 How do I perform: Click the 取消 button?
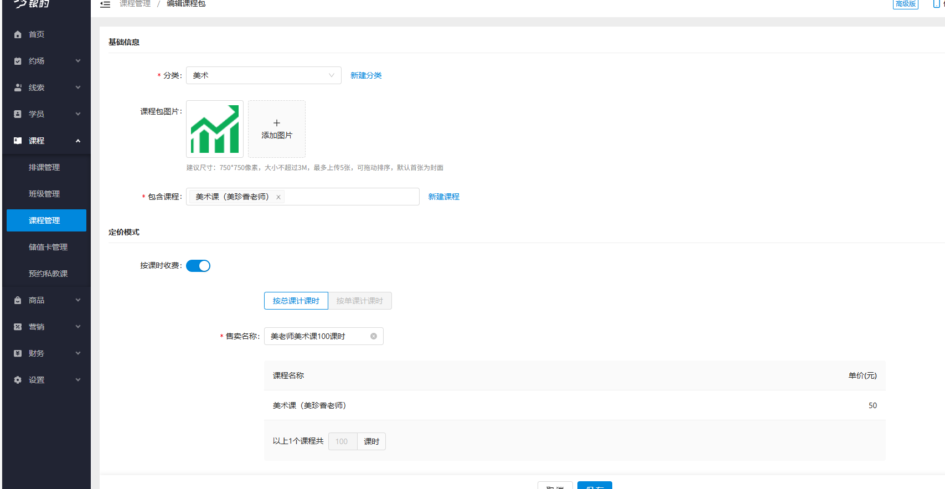tap(555, 486)
